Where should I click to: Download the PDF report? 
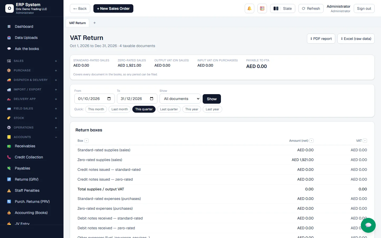point(321,39)
